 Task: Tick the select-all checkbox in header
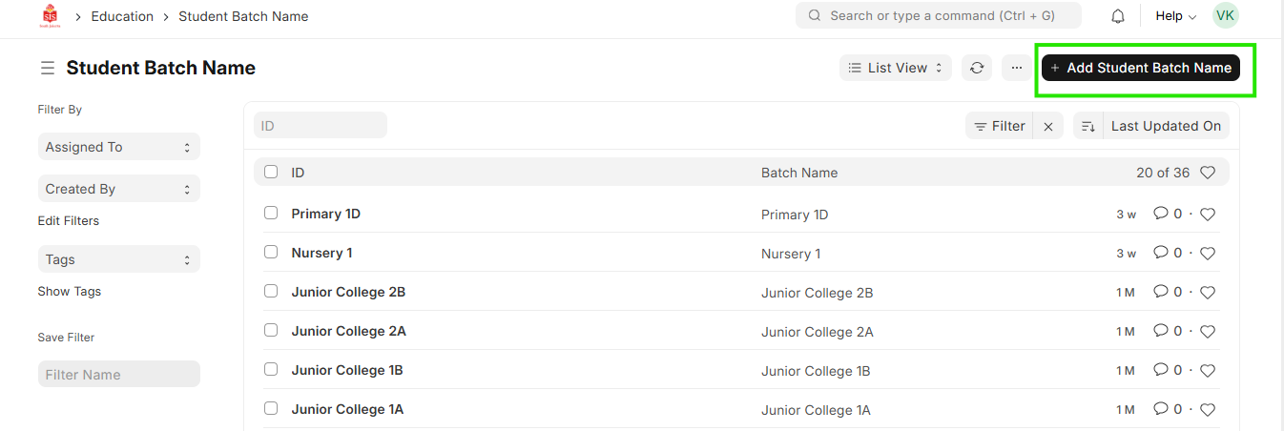(x=271, y=173)
